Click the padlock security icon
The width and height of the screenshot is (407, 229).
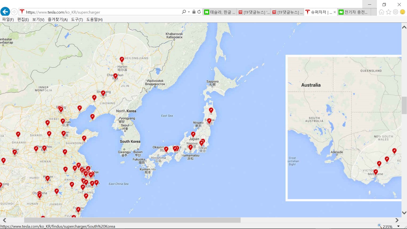(x=194, y=12)
